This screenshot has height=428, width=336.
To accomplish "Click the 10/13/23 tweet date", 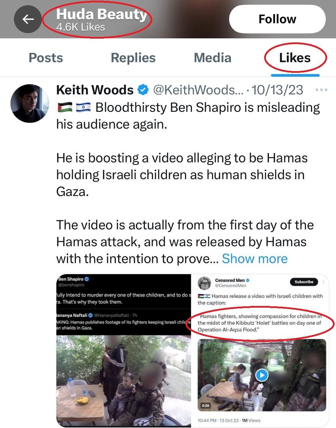I will click(277, 90).
